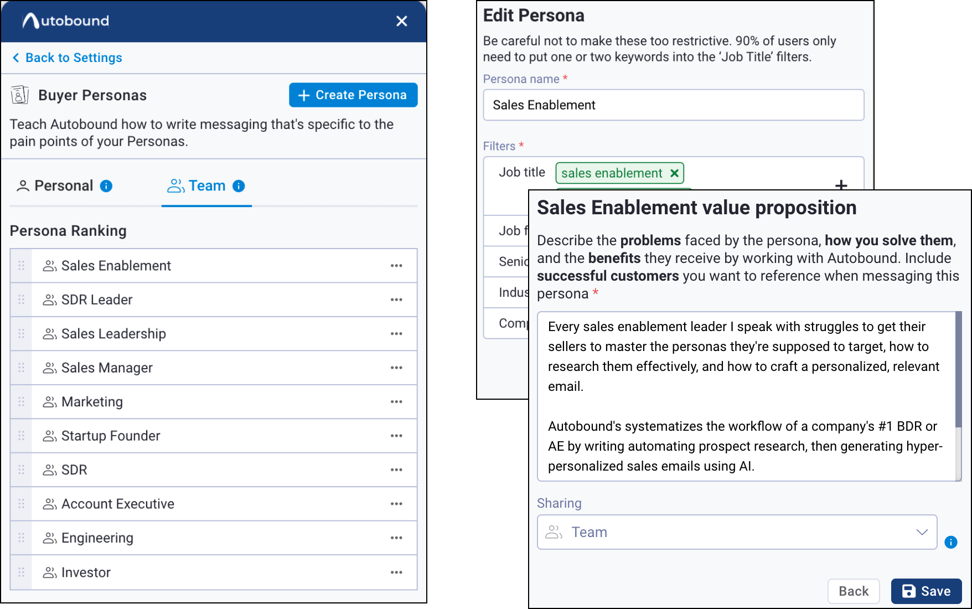Remove the sales enablement job title tag

[x=674, y=173]
